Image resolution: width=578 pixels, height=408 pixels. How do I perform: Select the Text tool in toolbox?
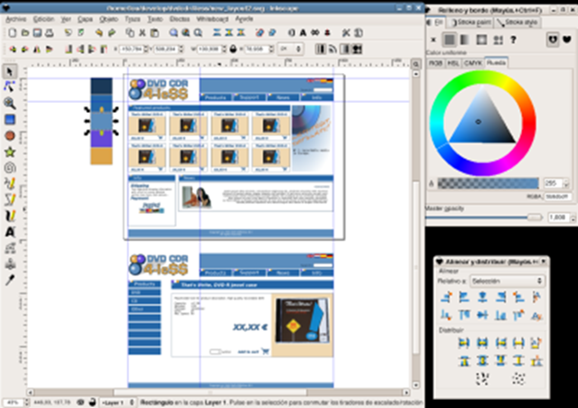click(10, 232)
